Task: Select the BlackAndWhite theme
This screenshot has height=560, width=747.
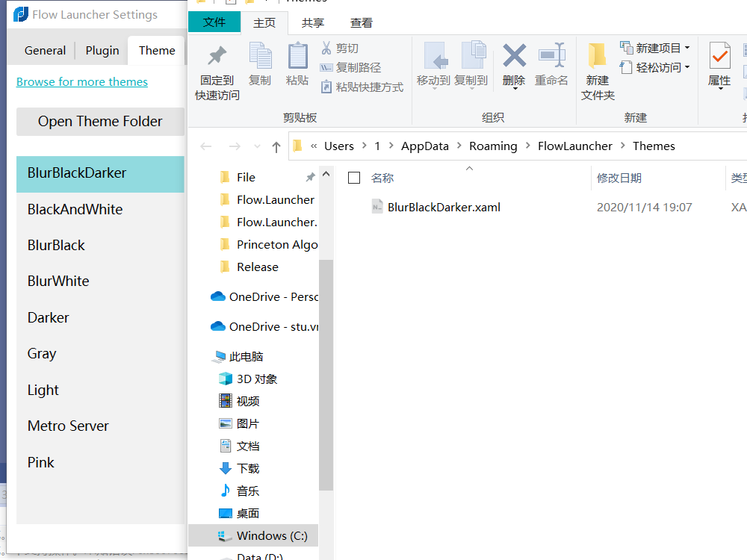Action: (100, 210)
